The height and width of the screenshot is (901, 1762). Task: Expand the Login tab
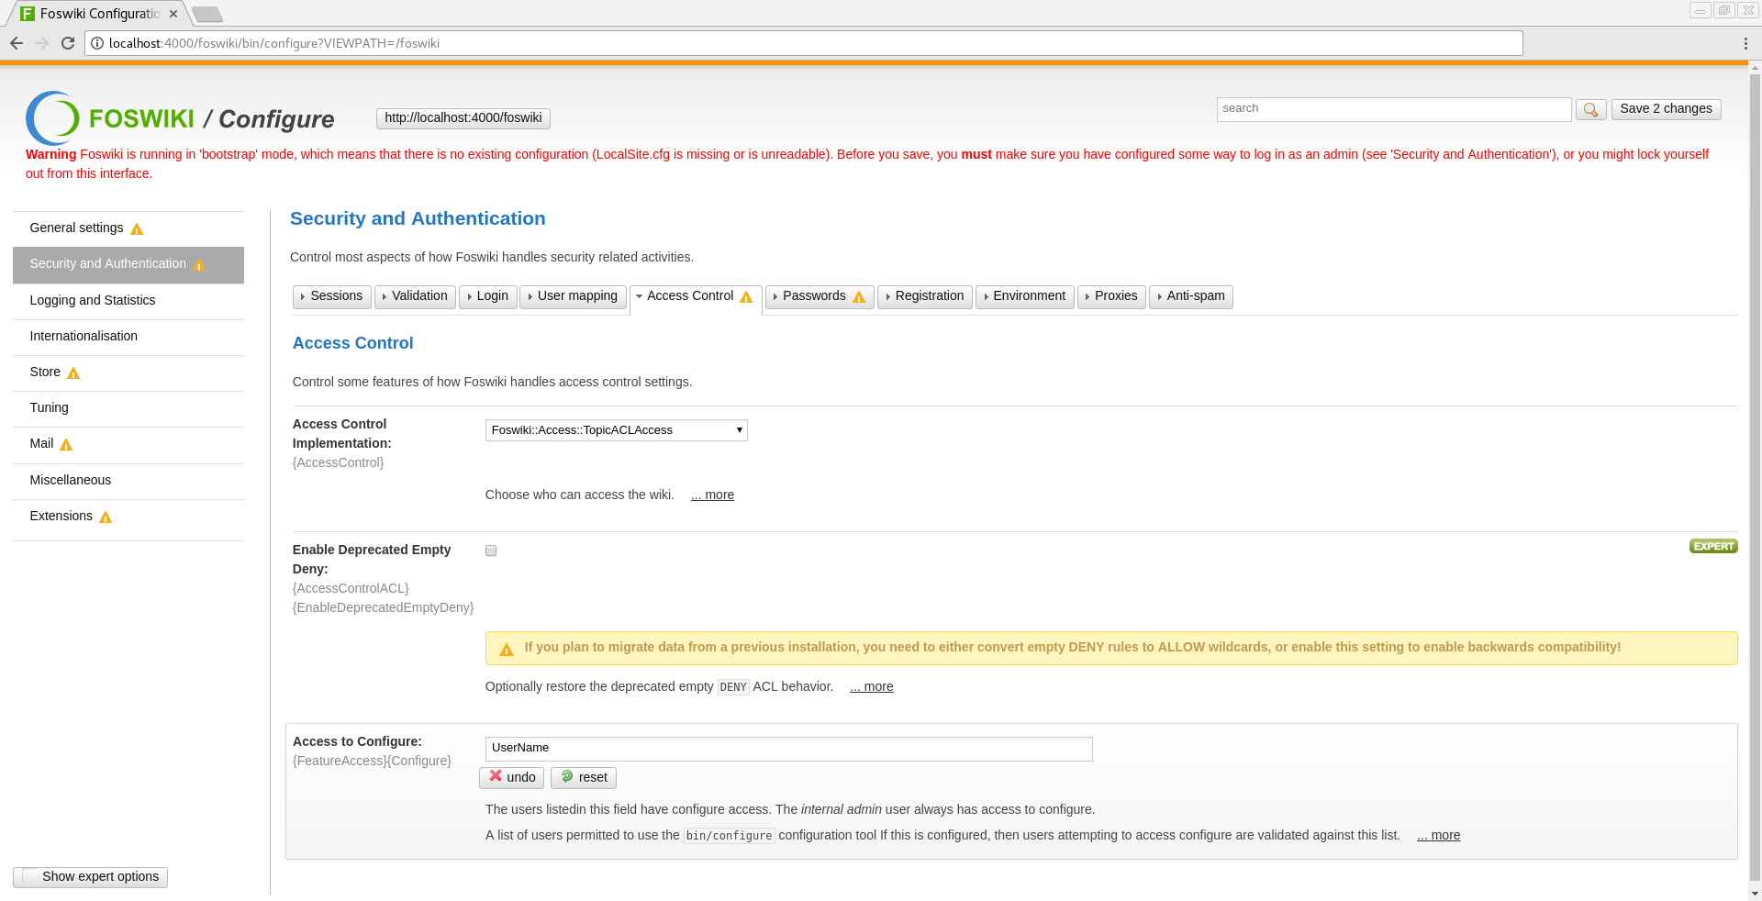click(x=488, y=296)
